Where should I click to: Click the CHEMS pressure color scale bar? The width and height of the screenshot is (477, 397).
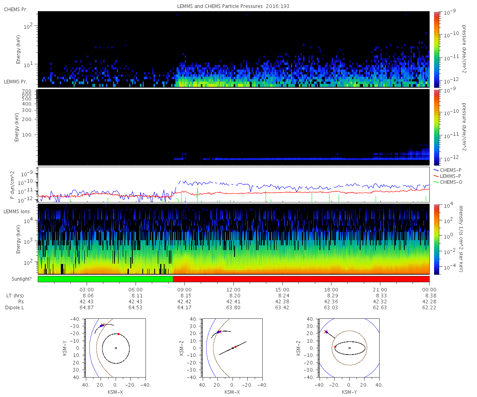click(x=436, y=49)
